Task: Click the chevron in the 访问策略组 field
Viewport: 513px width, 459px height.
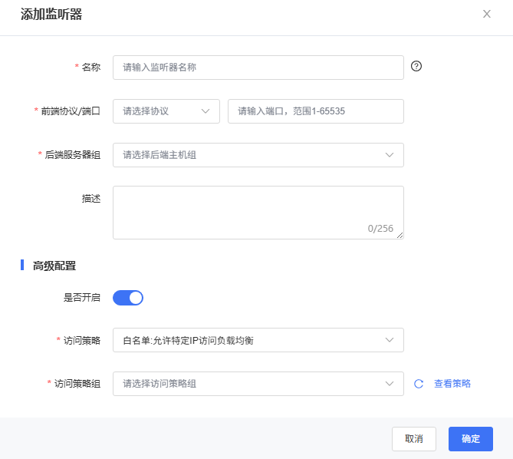Action: [x=390, y=384]
